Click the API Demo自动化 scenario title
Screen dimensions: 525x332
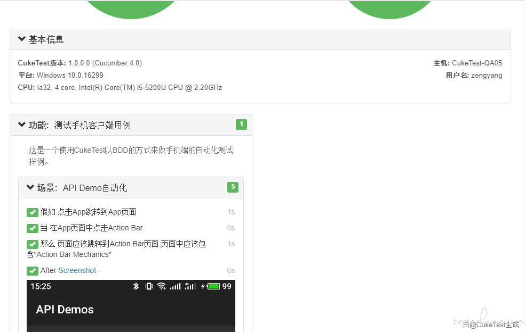point(95,188)
